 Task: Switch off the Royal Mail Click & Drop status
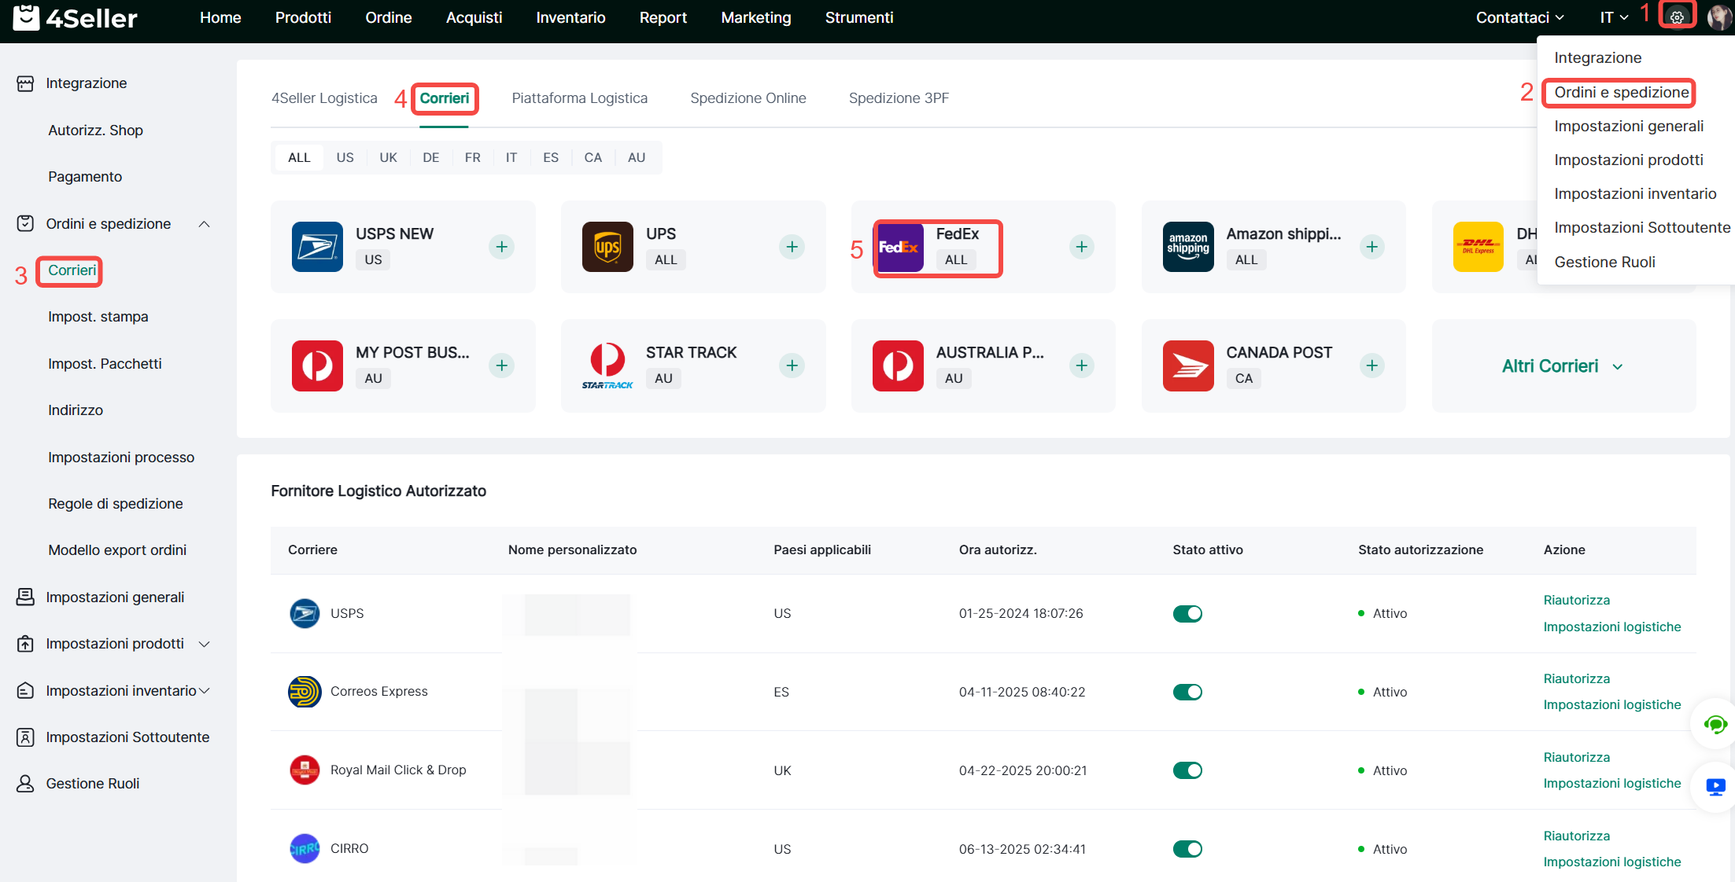1187,770
